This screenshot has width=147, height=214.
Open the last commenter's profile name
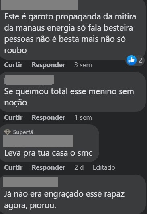(30, 182)
